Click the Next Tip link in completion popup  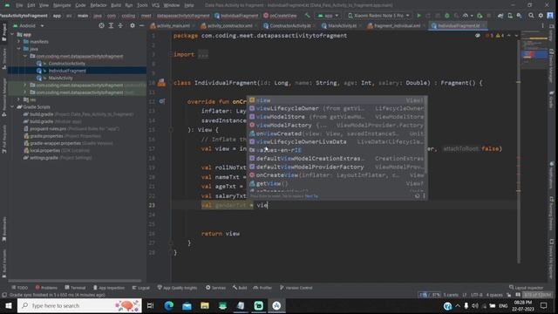pyautogui.click(x=311, y=196)
